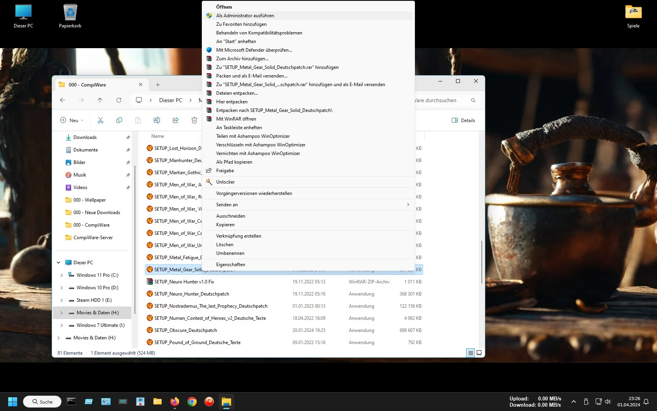
Task: Click the Cut scissors icon in Explorer toolbar
Action: (101, 120)
